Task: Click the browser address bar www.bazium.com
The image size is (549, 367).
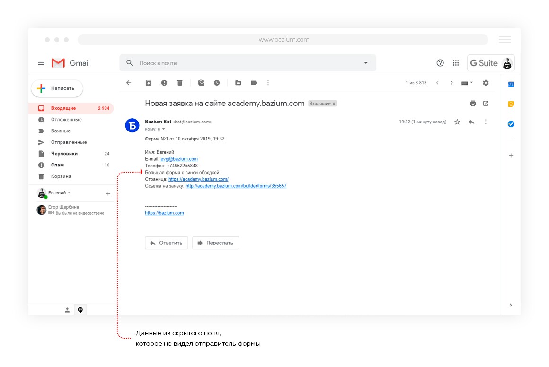Action: click(x=283, y=40)
